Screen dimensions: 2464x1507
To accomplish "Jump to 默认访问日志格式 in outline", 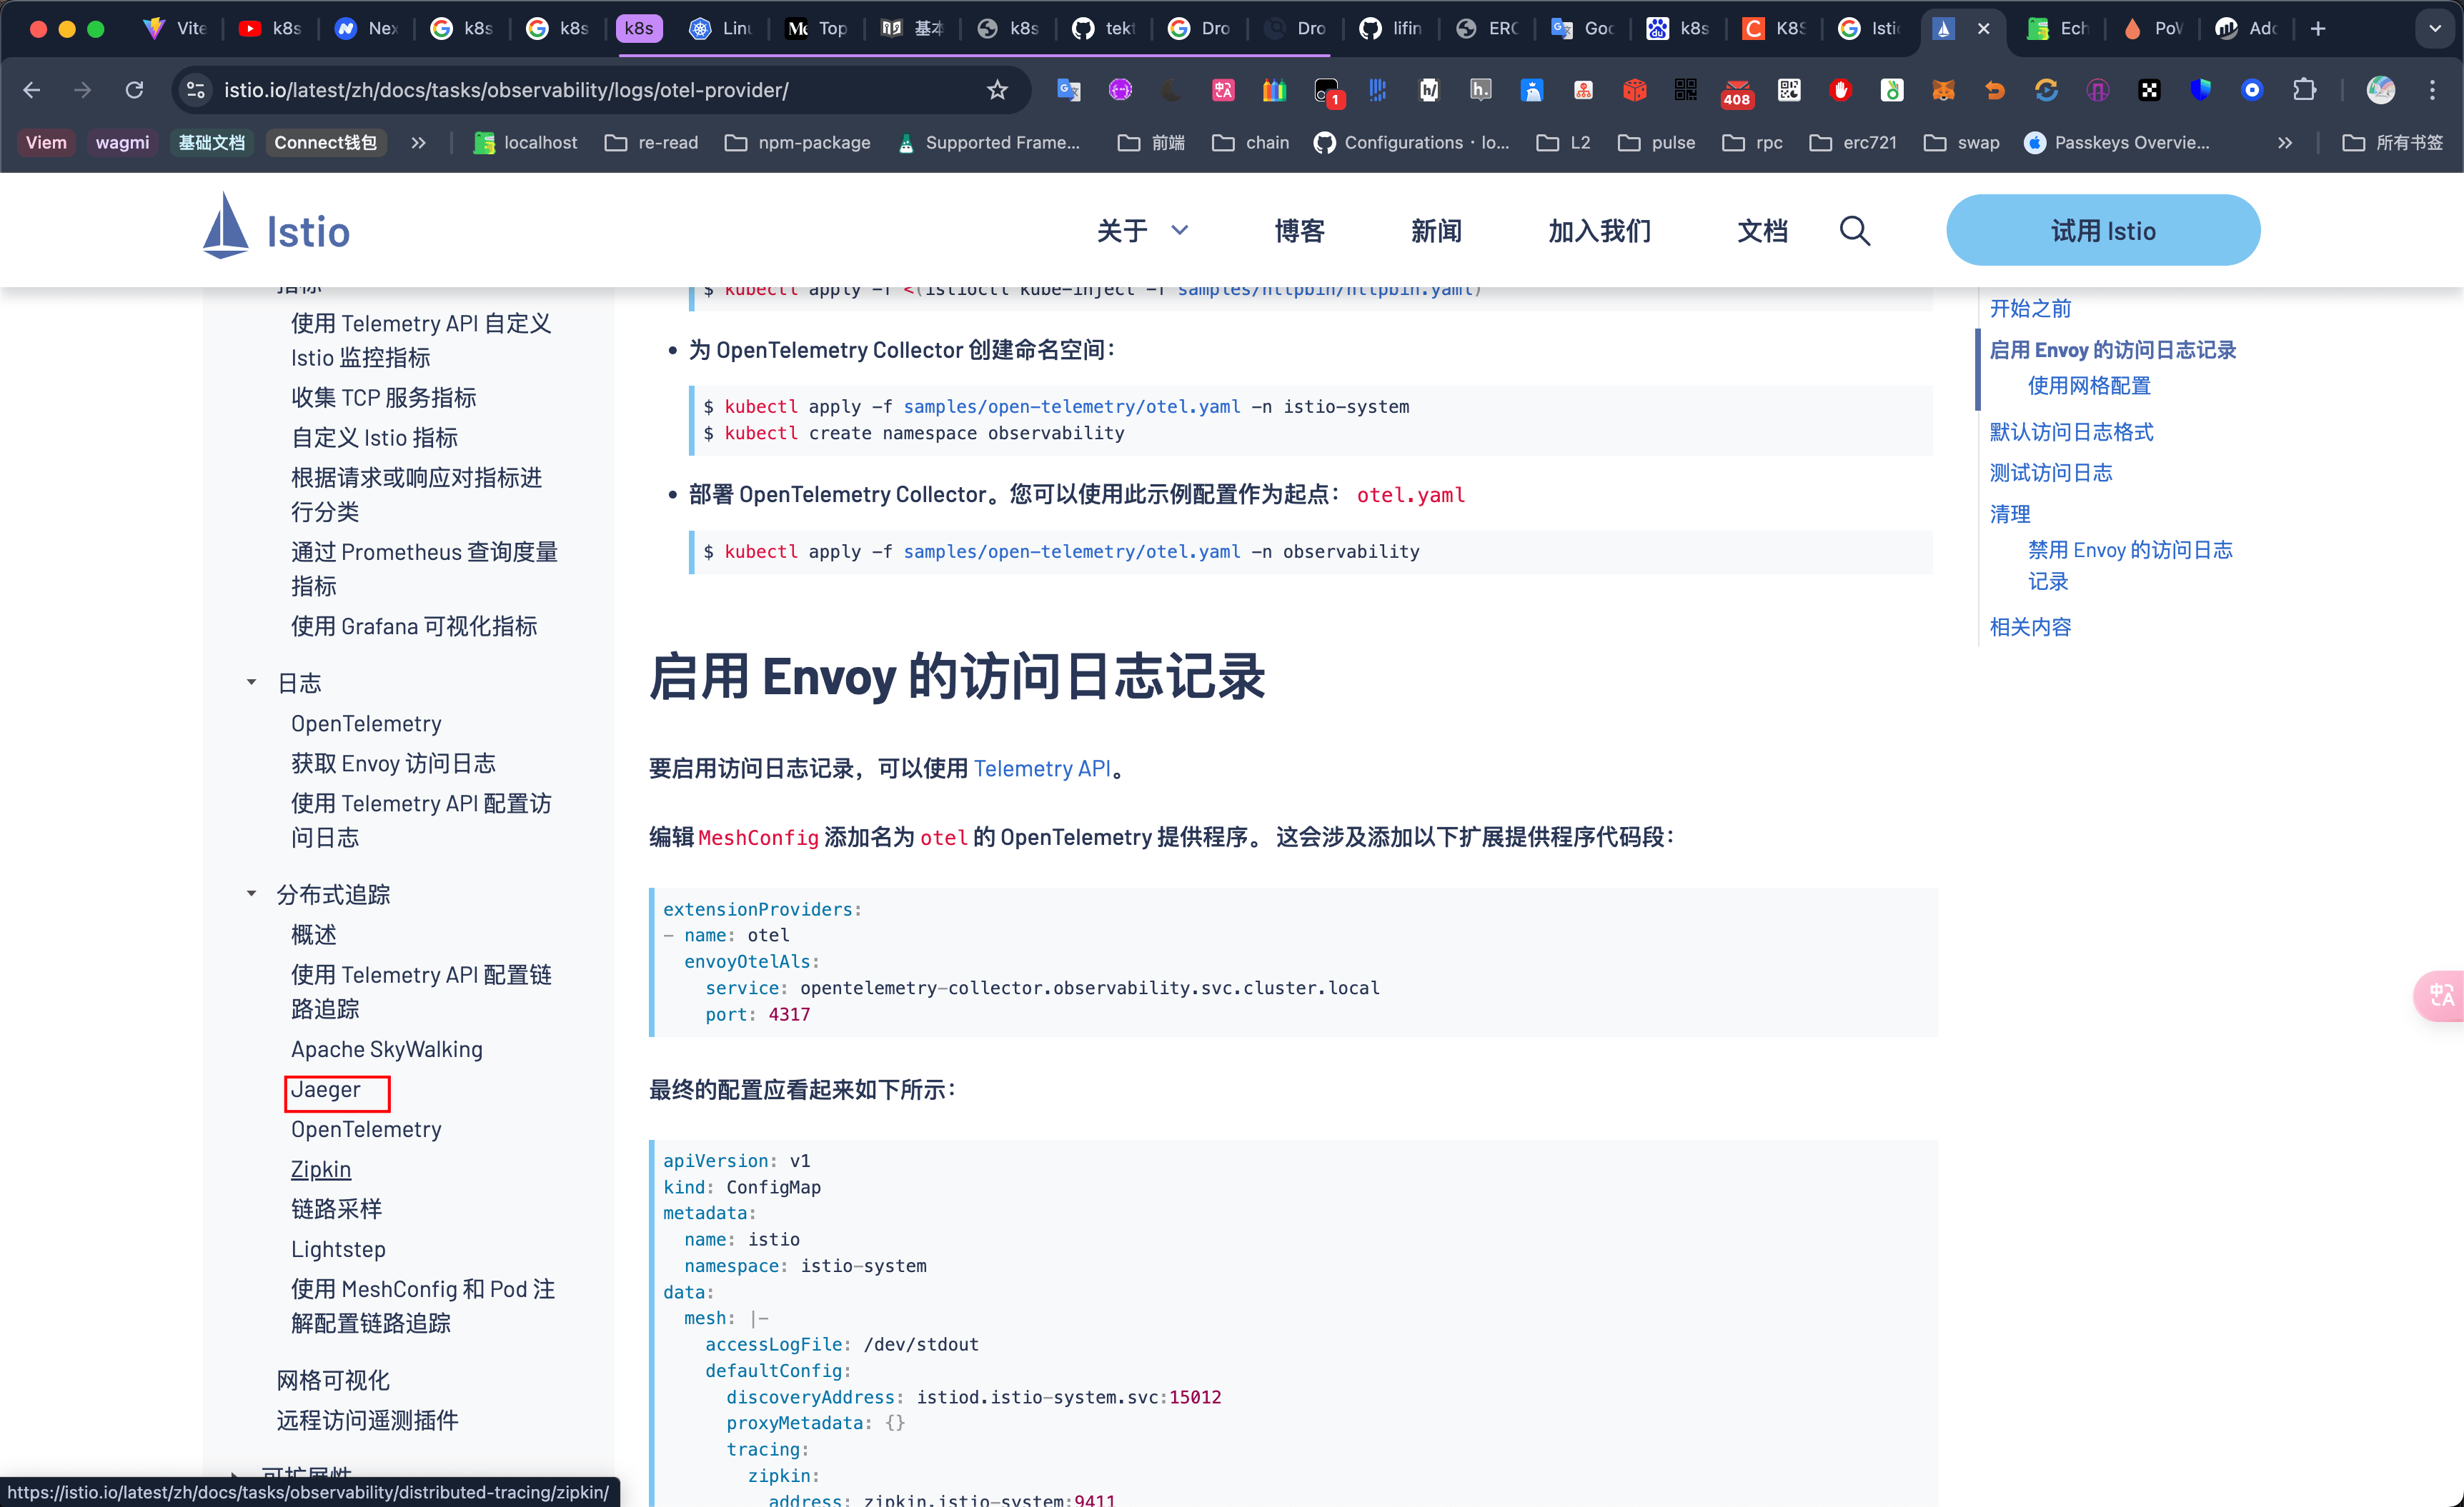I will pyautogui.click(x=2071, y=431).
